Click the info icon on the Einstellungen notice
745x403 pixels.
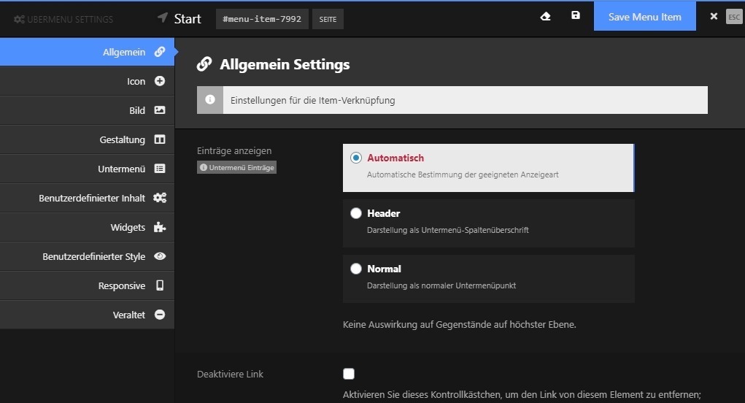coord(210,100)
